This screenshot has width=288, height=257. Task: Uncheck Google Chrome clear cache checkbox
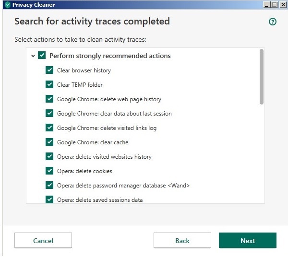pyautogui.click(x=49, y=142)
